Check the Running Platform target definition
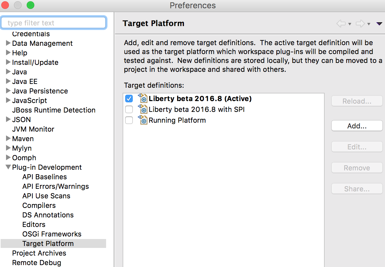385x267 pixels. (x=129, y=120)
